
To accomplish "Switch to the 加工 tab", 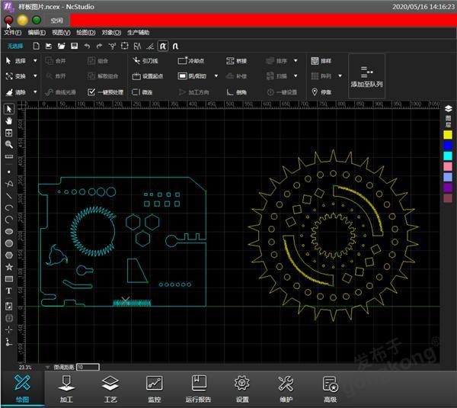I will (x=66, y=387).
